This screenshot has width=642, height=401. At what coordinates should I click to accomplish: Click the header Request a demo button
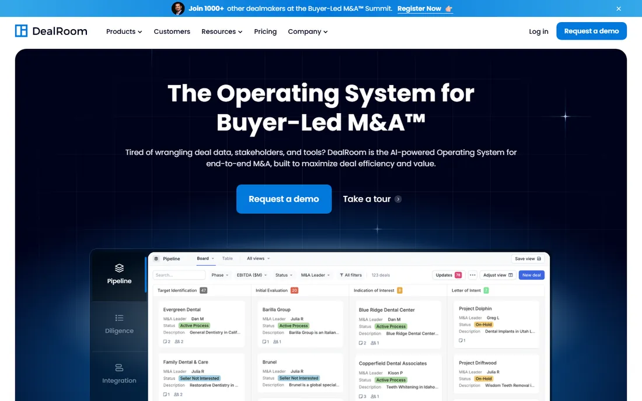591,31
